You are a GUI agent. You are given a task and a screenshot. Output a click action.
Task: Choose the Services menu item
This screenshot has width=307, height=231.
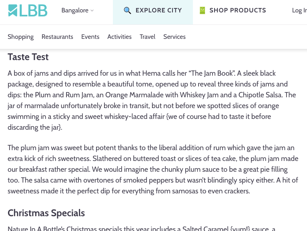(x=174, y=36)
